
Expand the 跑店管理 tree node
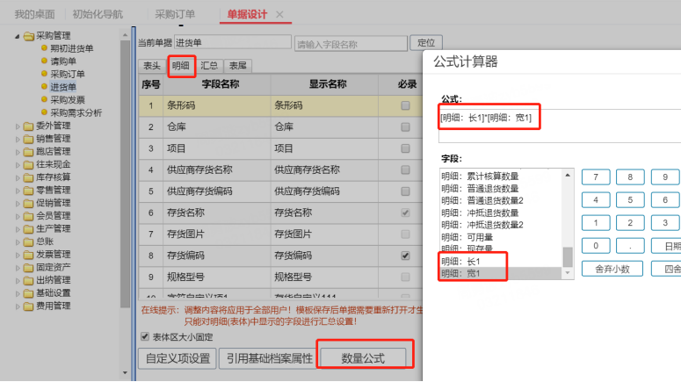18,152
